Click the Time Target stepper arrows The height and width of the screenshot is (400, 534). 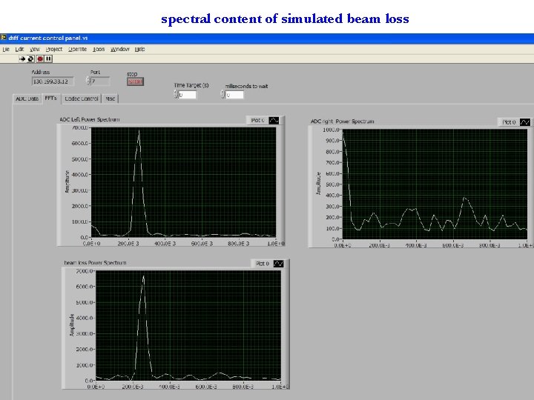coord(176,95)
